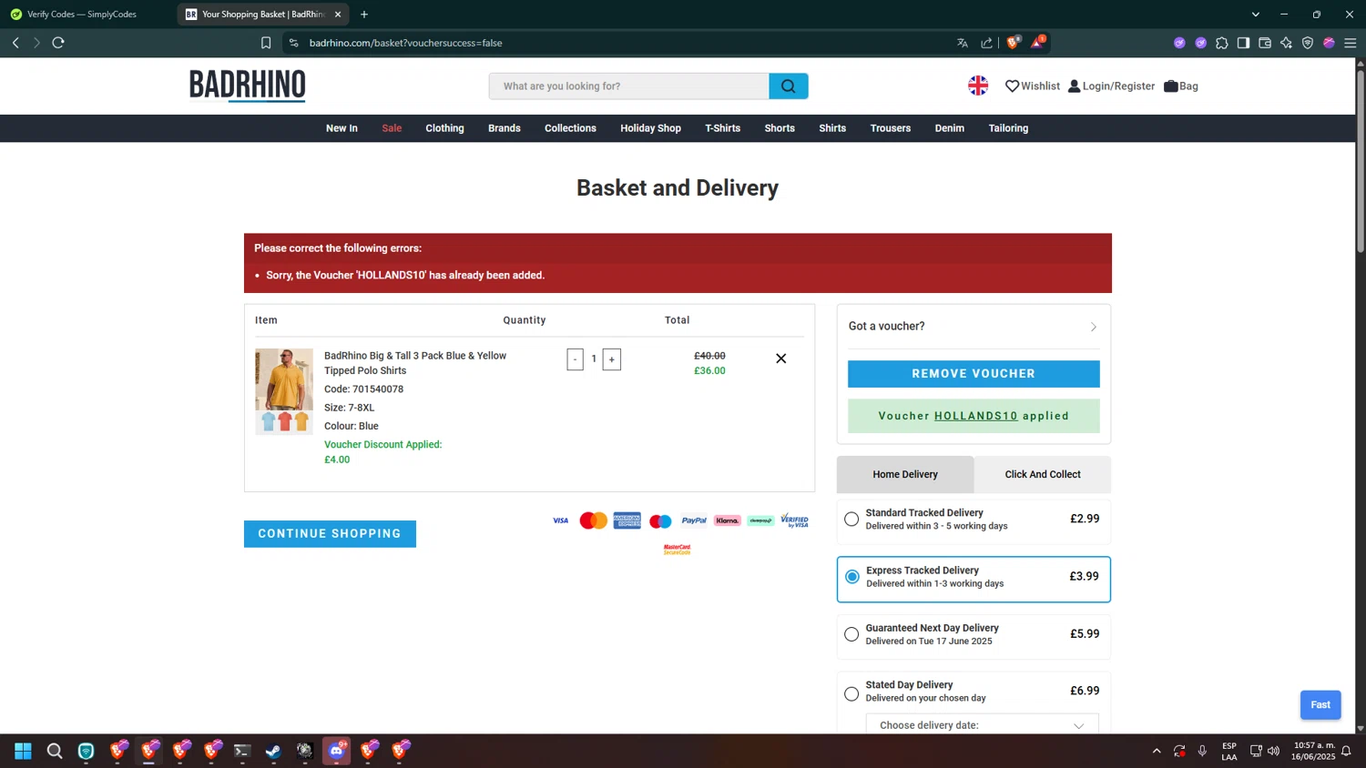Reload the page with refresh icon
The width and height of the screenshot is (1366, 768).
click(x=58, y=43)
